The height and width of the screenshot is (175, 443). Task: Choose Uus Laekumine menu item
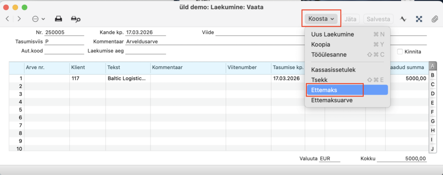click(333, 34)
